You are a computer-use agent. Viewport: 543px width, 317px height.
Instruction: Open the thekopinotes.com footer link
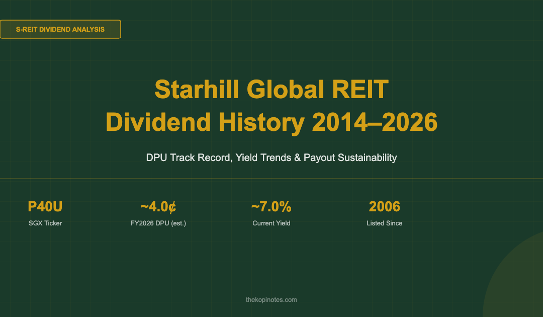271,300
